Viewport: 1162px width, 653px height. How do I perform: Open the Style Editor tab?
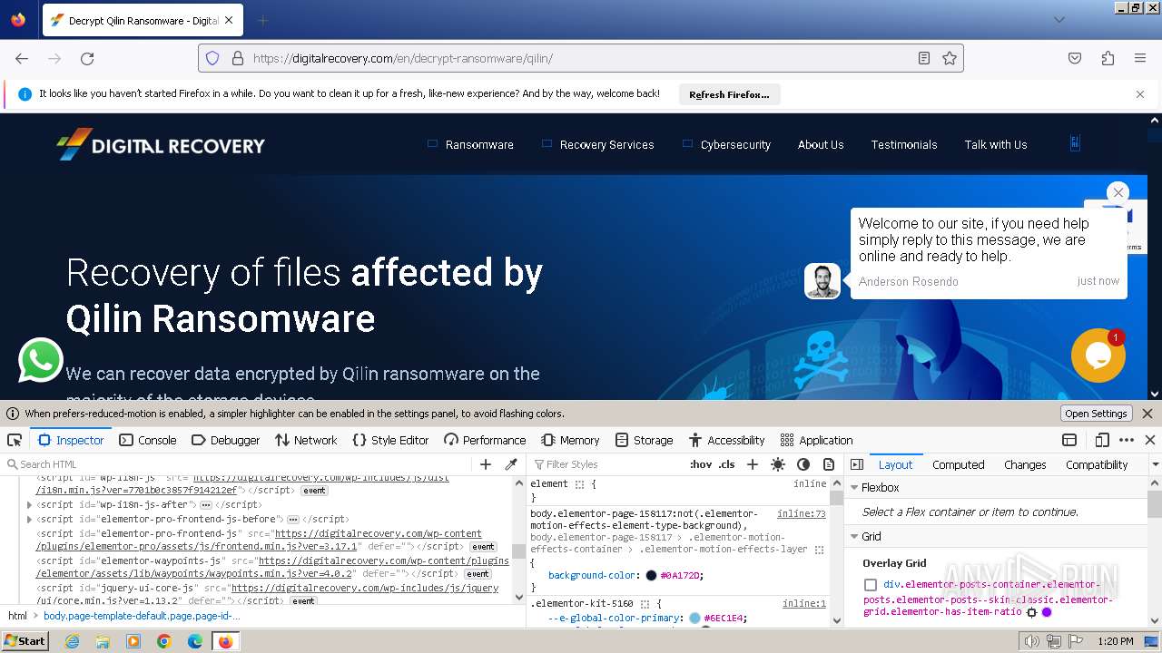[x=390, y=440]
